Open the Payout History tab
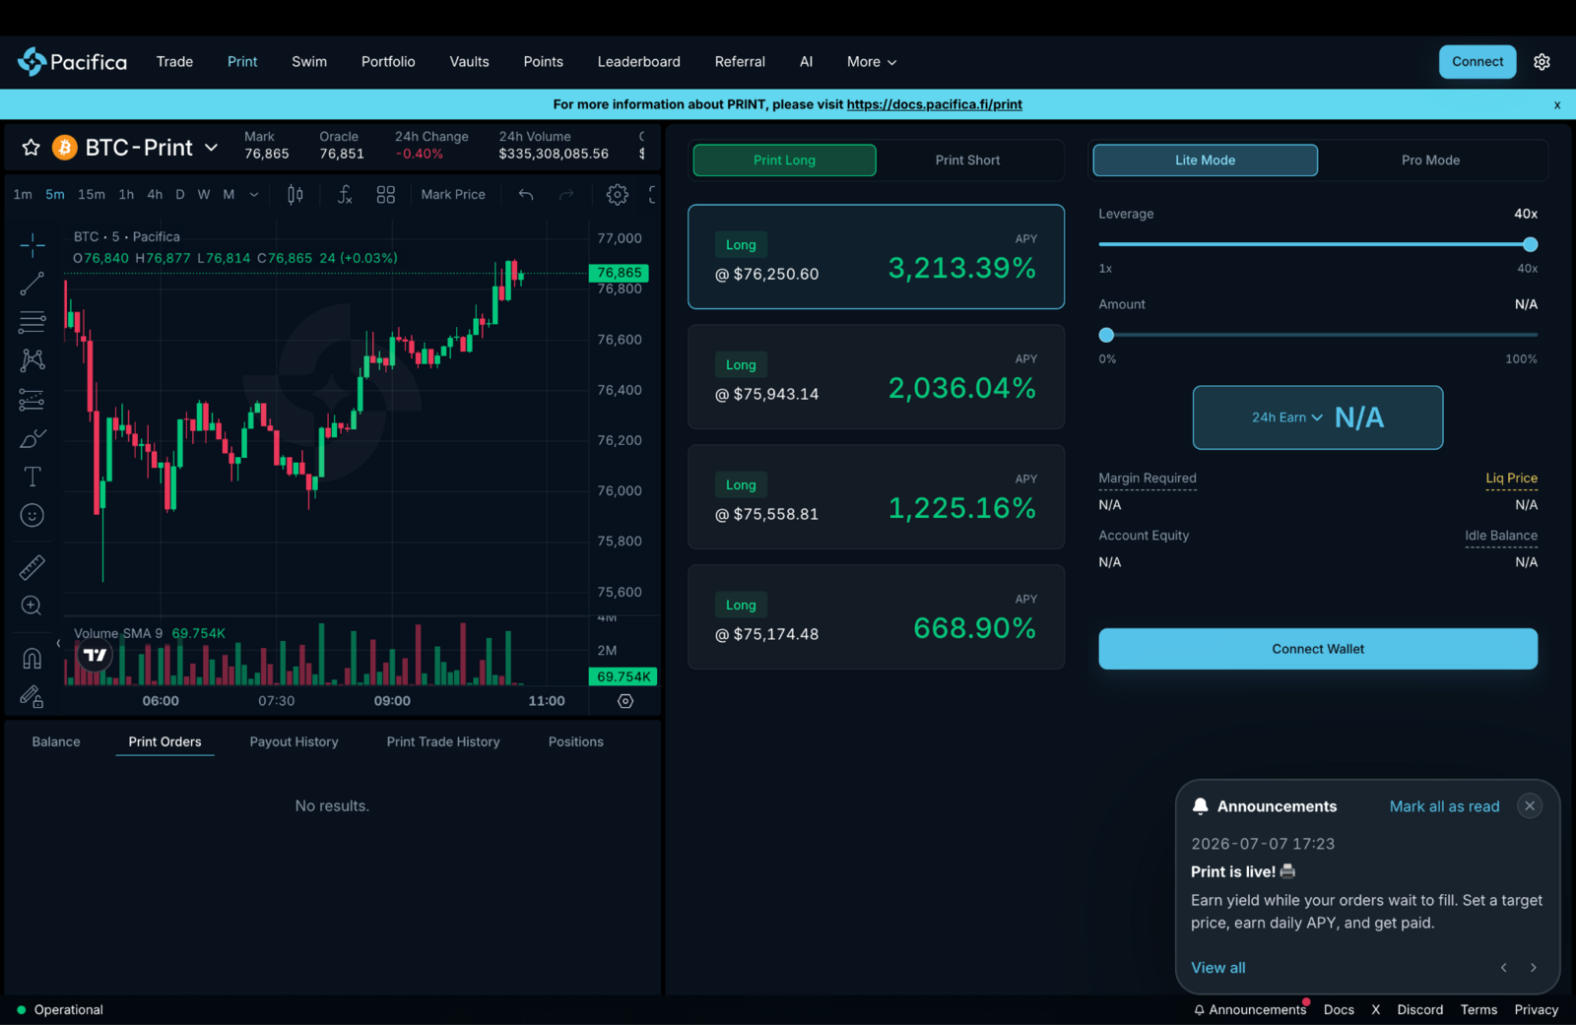 [294, 742]
